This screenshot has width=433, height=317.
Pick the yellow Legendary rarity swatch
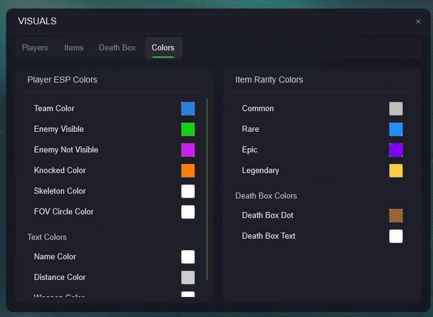point(396,171)
